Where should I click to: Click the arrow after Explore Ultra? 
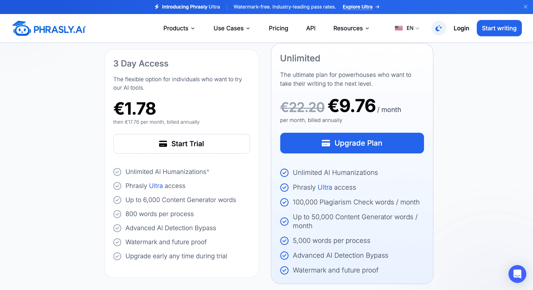coord(377,7)
